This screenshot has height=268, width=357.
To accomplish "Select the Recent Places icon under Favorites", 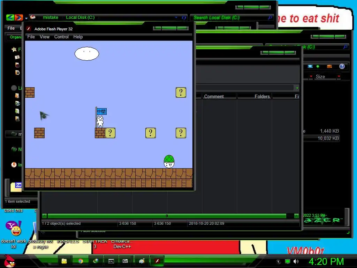I will coord(17,73).
